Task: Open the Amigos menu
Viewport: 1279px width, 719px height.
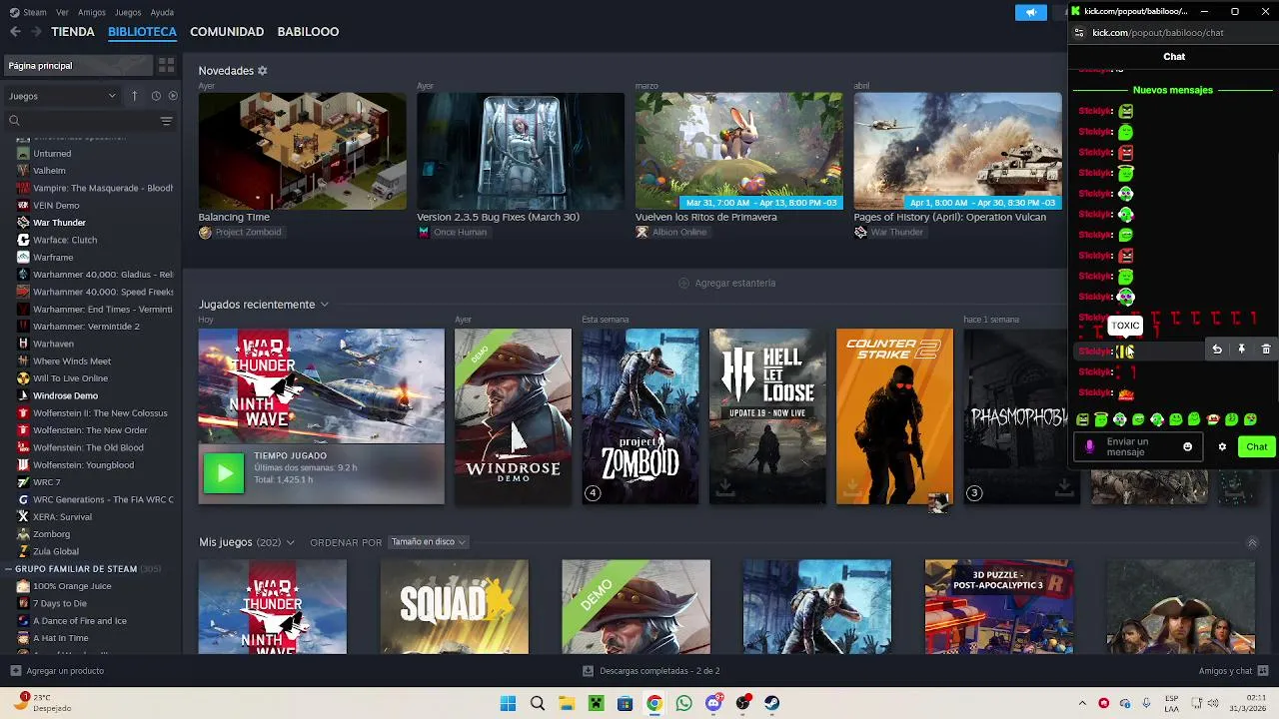Action: pyautogui.click(x=92, y=12)
